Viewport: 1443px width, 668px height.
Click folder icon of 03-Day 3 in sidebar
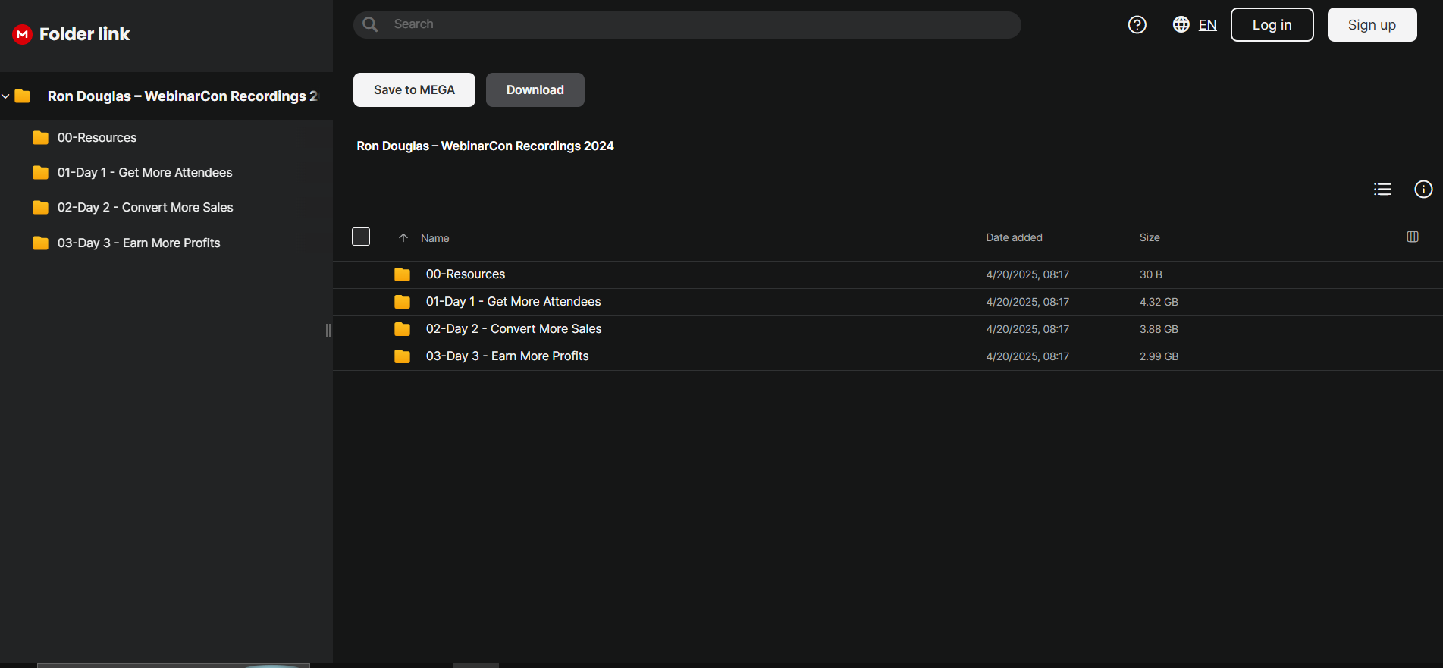(41, 243)
